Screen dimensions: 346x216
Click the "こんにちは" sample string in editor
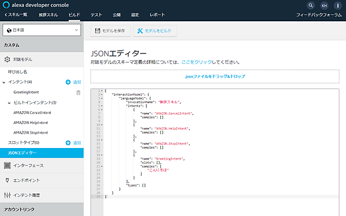(x=158, y=170)
